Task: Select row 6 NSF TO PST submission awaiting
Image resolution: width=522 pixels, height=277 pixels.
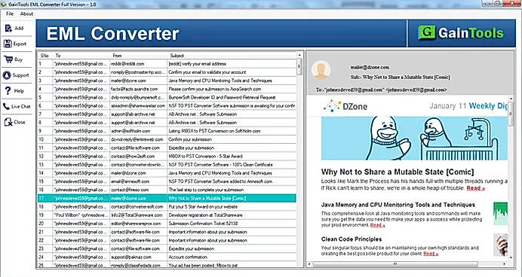Action: (x=167, y=105)
